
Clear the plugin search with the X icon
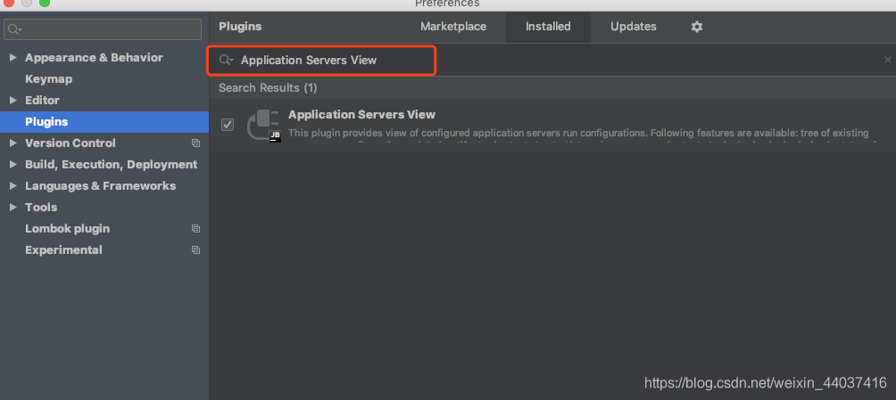coord(887,60)
